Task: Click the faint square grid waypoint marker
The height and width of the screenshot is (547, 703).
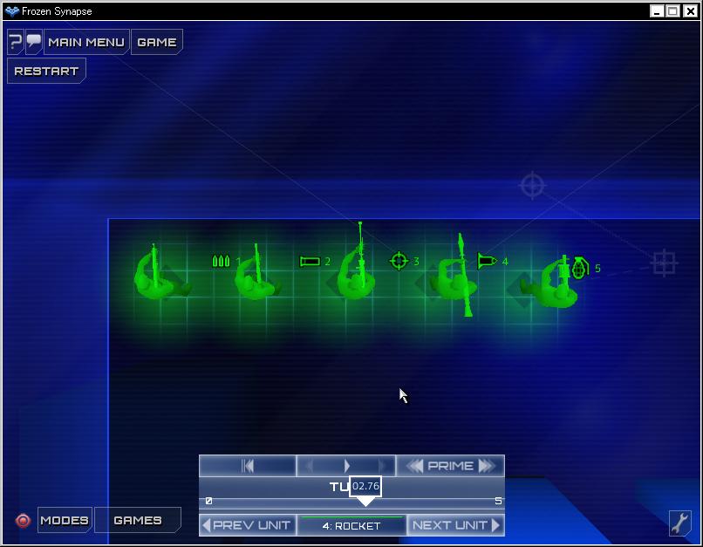Action: coord(664,263)
